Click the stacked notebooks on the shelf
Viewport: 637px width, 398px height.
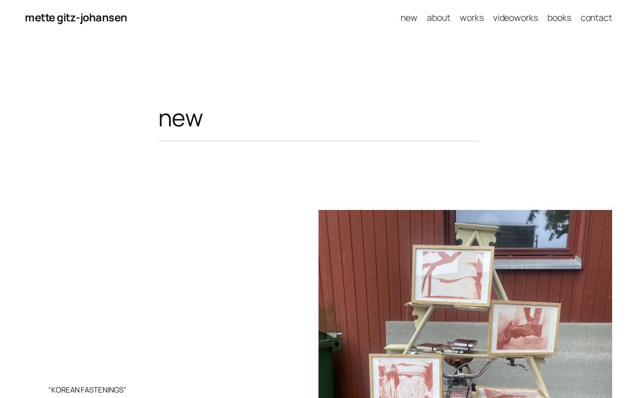tap(446, 346)
